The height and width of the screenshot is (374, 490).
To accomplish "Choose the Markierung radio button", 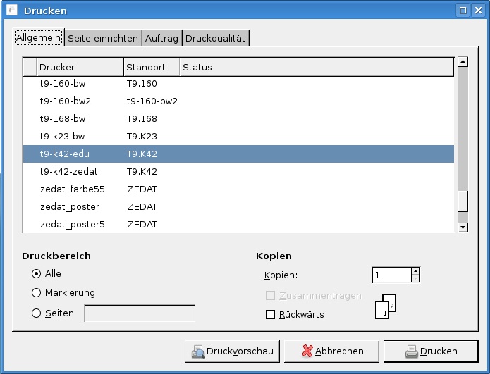I will click(37, 293).
